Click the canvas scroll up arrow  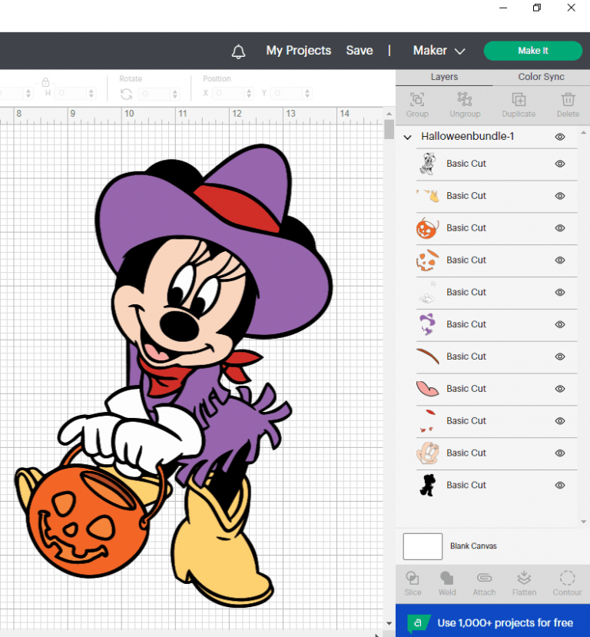pyautogui.click(x=389, y=114)
